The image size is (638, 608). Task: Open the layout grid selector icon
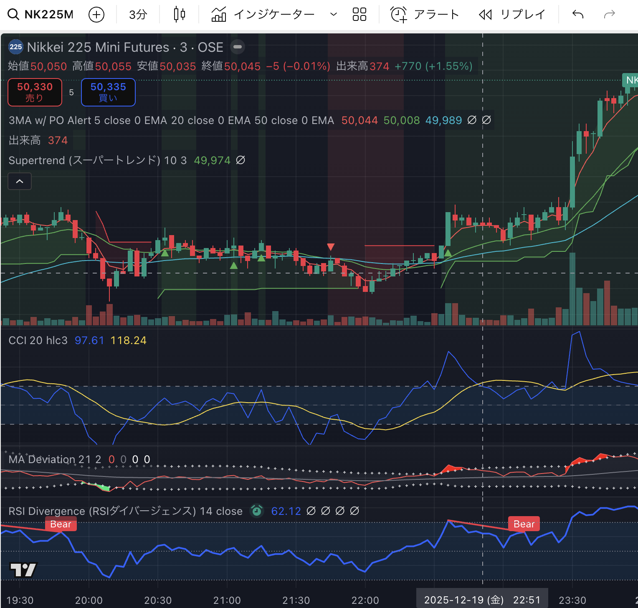pos(359,15)
